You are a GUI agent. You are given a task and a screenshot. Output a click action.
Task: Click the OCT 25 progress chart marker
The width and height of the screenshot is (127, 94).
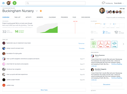[75, 21]
